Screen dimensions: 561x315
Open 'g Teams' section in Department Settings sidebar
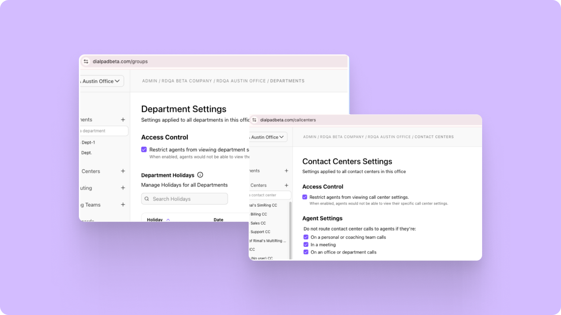[x=90, y=205]
